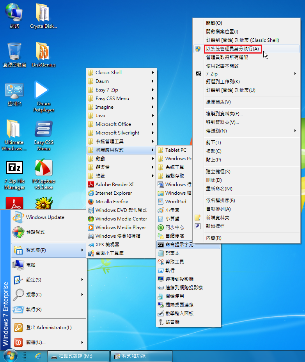Choose 釘選到工作列(K) in context menu

(246, 81)
